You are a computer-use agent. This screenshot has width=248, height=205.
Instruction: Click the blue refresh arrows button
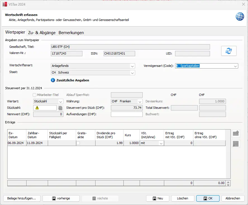(x=229, y=51)
